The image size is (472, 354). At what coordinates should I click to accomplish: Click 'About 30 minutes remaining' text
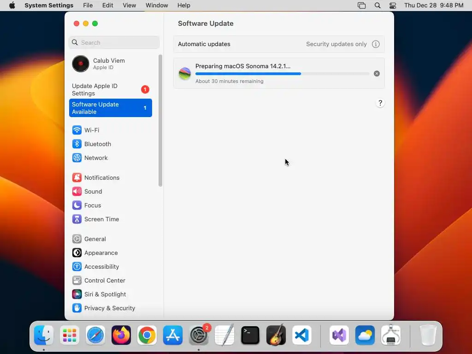[x=230, y=81]
